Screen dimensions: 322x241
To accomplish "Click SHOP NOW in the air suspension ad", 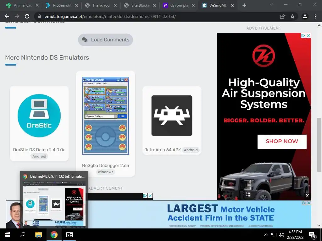I will tap(282, 142).
